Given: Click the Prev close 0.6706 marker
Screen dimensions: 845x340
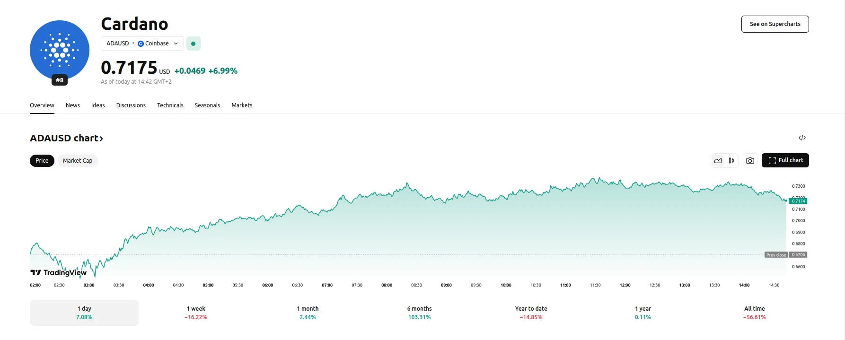Looking at the screenshot, I should tap(786, 255).
